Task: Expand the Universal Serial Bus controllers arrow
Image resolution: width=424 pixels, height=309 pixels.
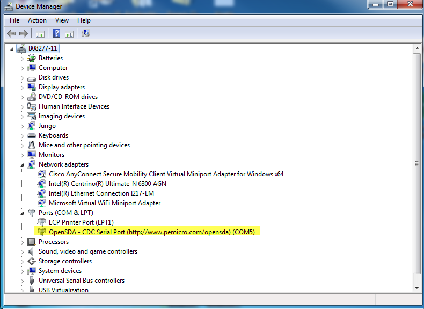Action: [x=22, y=281]
